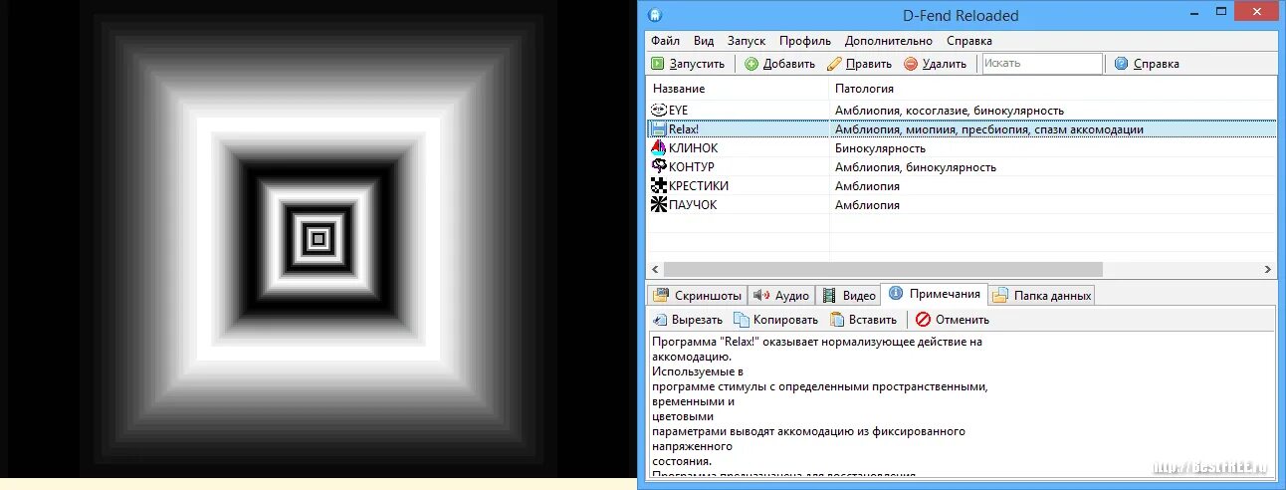Click the КОНТУР profile icon
This screenshot has width=1286, height=490.
coord(658,167)
